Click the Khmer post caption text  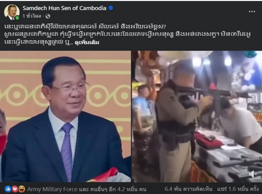tap(127, 34)
